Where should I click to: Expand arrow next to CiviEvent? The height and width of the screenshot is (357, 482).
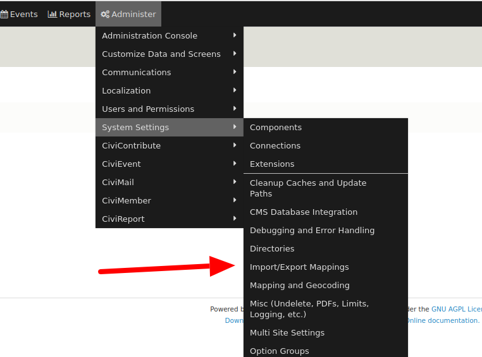(235, 164)
